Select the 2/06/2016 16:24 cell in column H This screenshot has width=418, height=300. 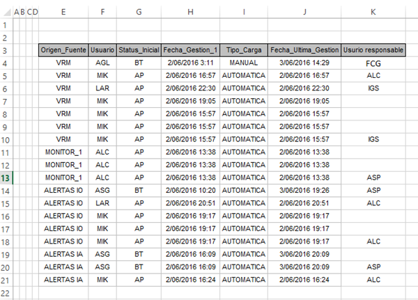pyautogui.click(x=190, y=280)
